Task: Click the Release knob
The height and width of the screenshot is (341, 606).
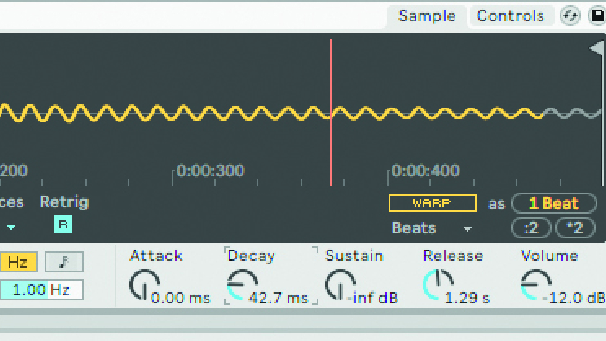Action: pos(438,286)
